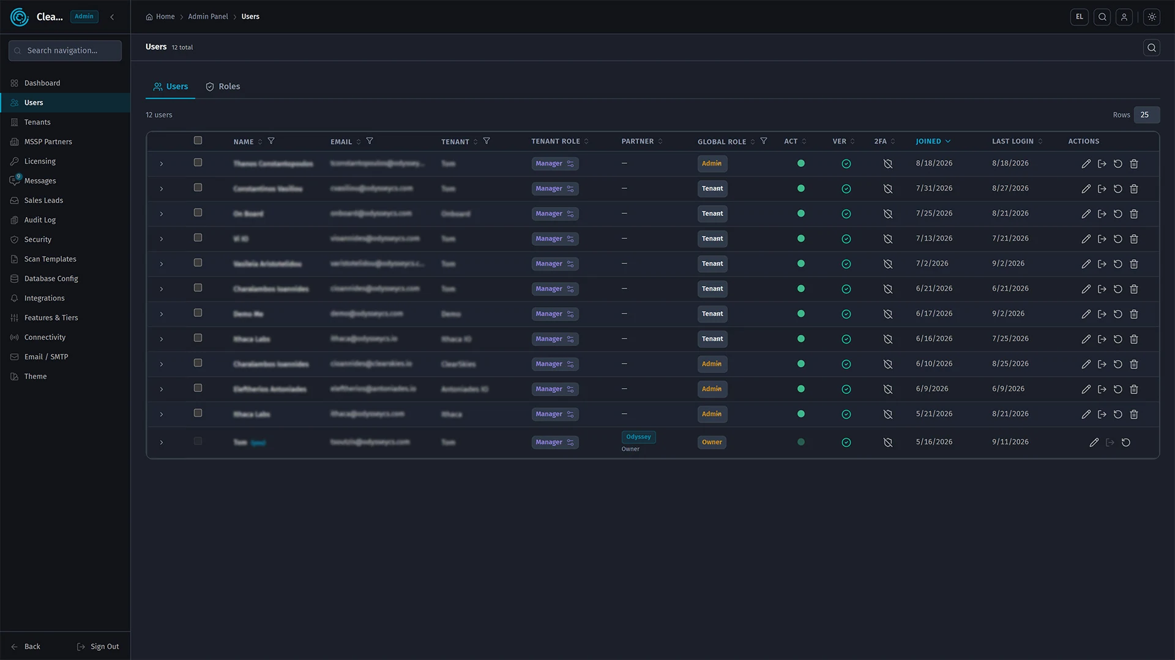Viewport: 1175px width, 660px height.
Task: Open the table search icon beside Users header
Action: click(x=1151, y=48)
